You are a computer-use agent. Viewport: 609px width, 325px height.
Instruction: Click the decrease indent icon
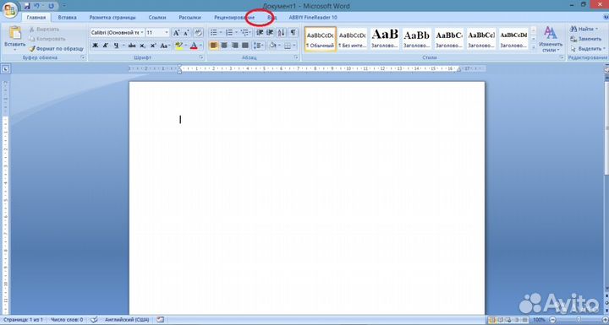[260, 33]
